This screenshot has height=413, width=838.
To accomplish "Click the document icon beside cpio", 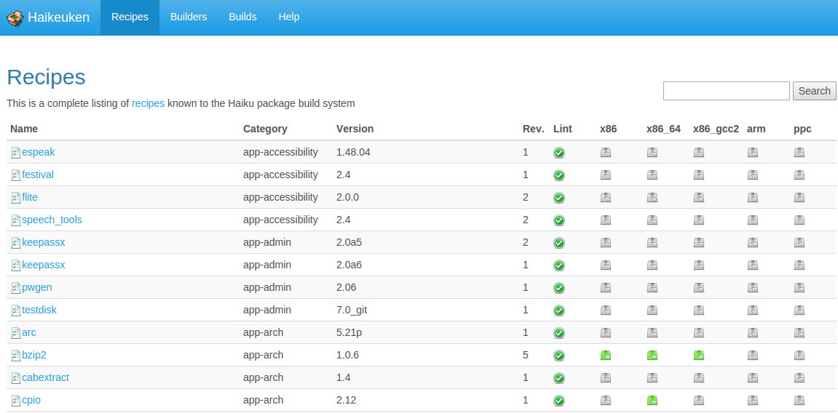I will [16, 401].
